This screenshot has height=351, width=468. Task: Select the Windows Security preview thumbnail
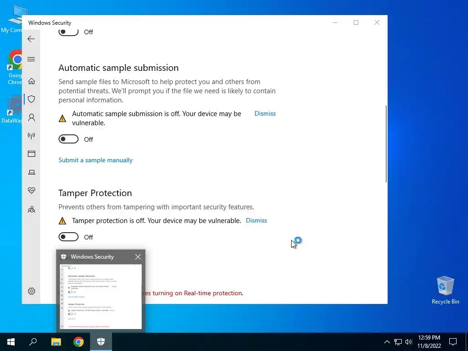(101, 296)
